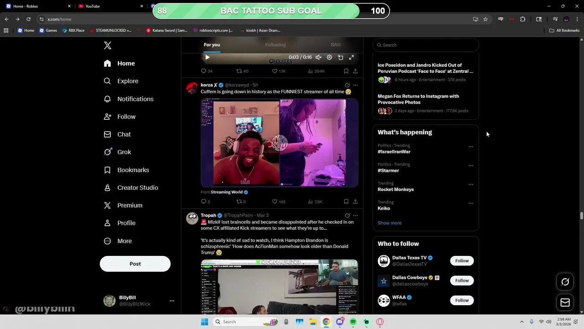Click the X Search input field
This screenshot has height=329, width=584.
426,45
